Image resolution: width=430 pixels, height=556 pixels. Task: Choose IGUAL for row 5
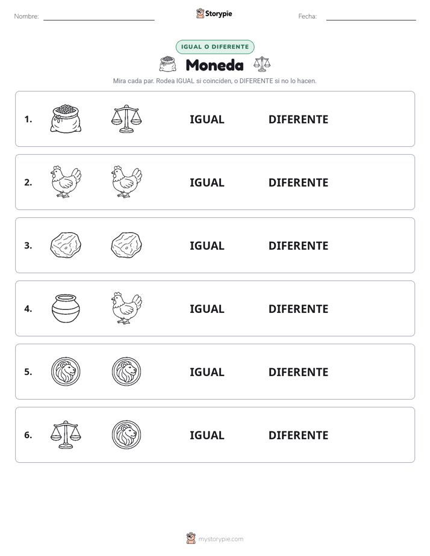(207, 372)
